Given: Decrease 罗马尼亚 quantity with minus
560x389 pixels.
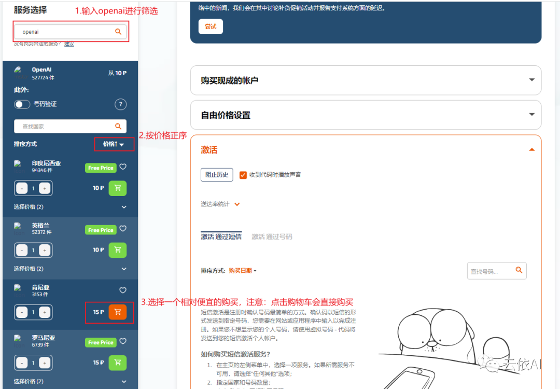Looking at the screenshot, I should (22, 363).
